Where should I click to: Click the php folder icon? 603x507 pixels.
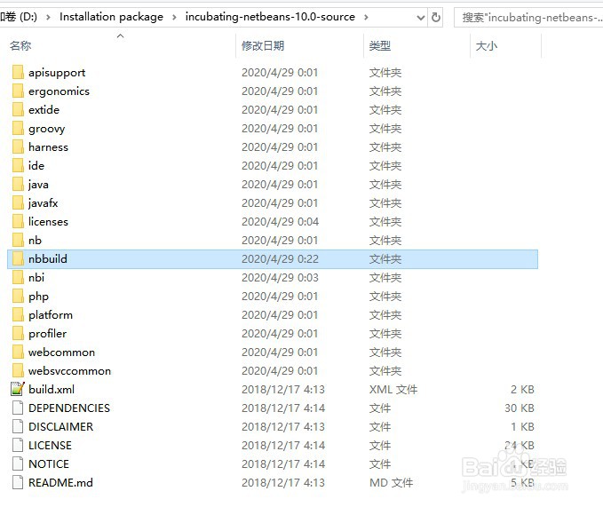pyautogui.click(x=18, y=296)
